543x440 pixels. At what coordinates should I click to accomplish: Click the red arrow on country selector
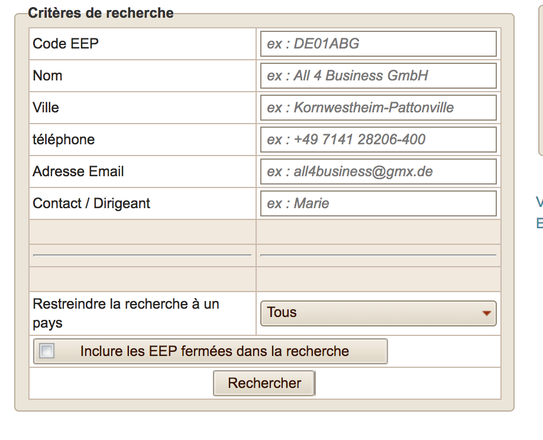(487, 313)
